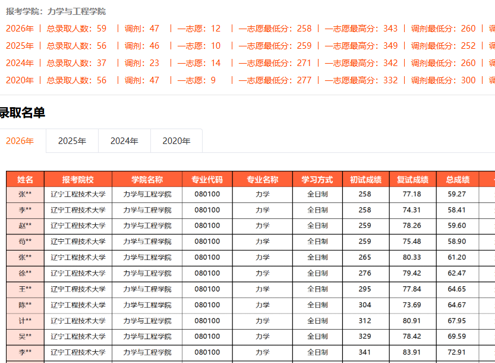
Task: Click 初试成绩 341 cell
Action: coord(365,352)
